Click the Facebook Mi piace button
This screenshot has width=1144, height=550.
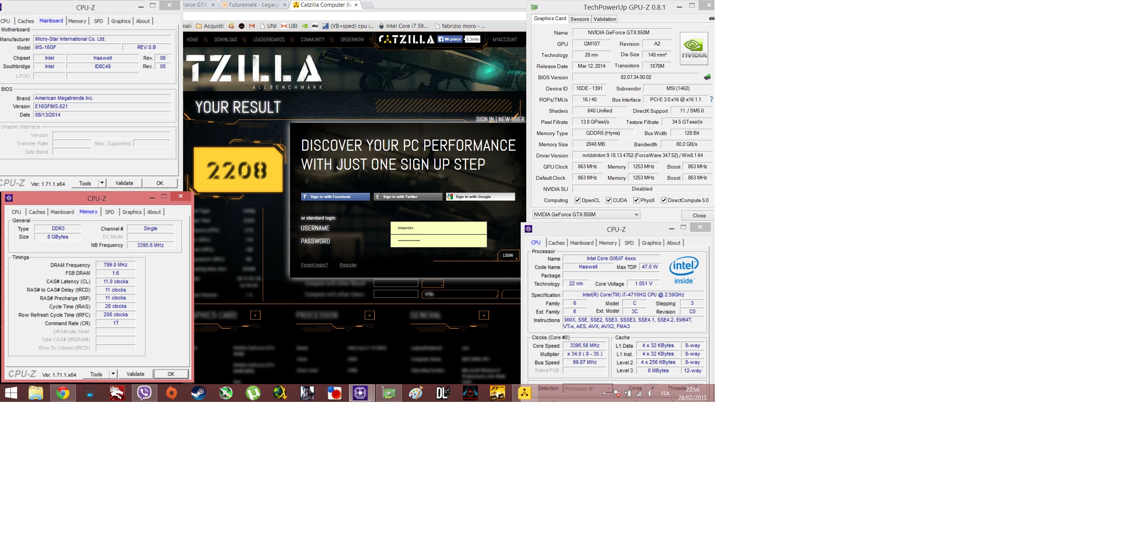click(x=450, y=39)
